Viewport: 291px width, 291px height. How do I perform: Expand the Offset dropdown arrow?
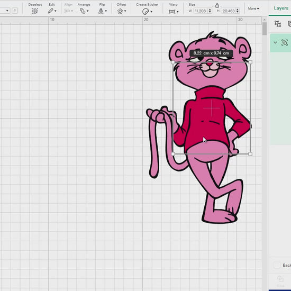tap(125, 11)
